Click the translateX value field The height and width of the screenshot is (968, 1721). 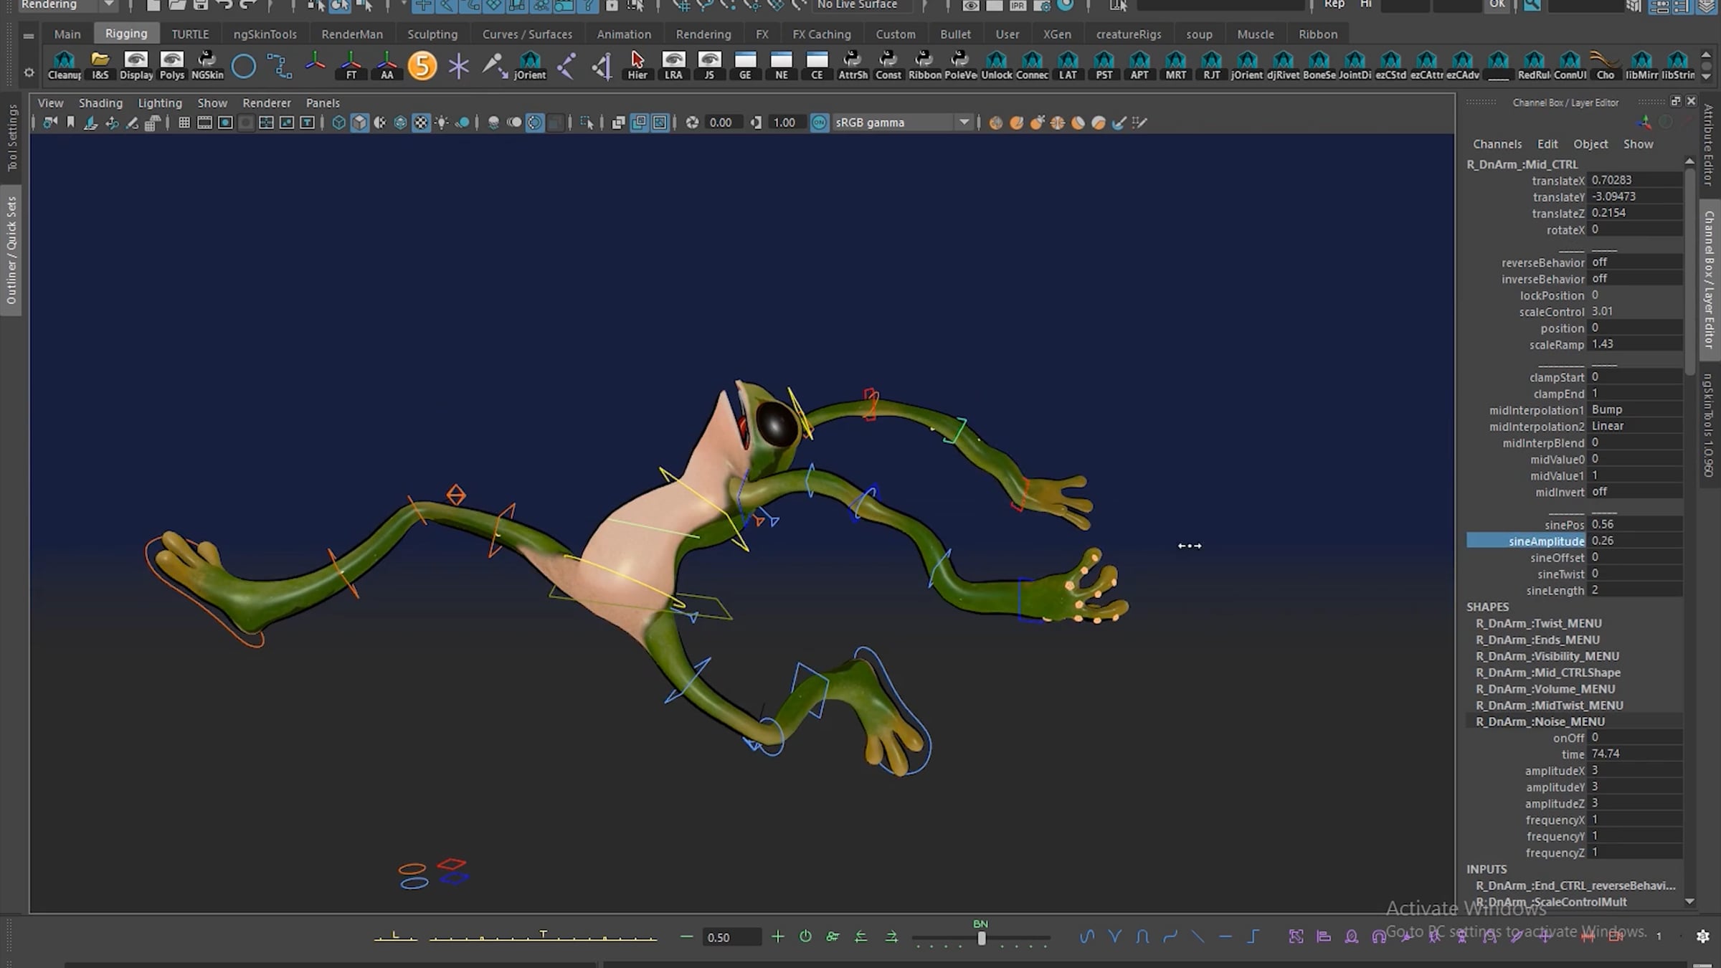tap(1611, 180)
